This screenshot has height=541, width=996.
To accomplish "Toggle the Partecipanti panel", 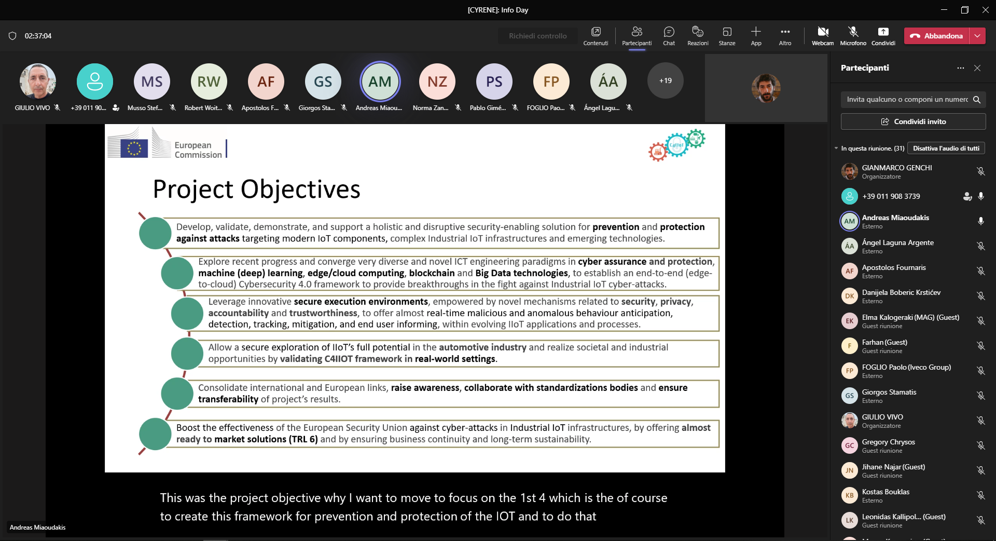I will tap(637, 36).
